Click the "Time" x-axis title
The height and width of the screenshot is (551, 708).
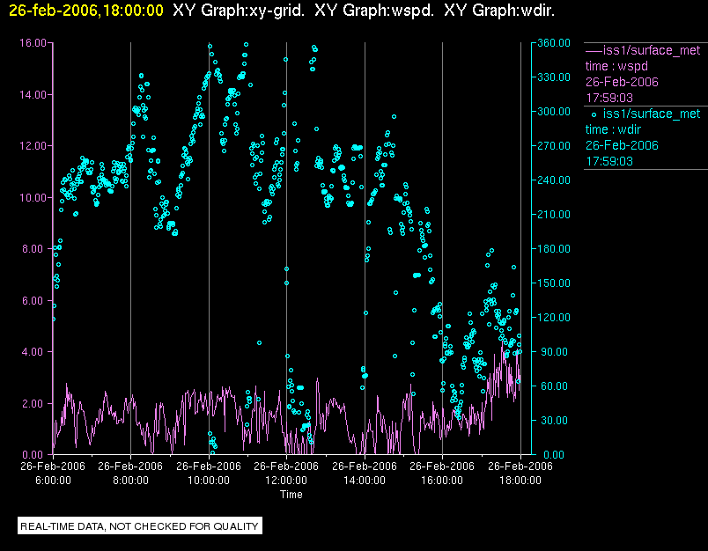tap(291, 495)
